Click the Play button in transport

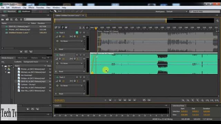(x=110, y=100)
